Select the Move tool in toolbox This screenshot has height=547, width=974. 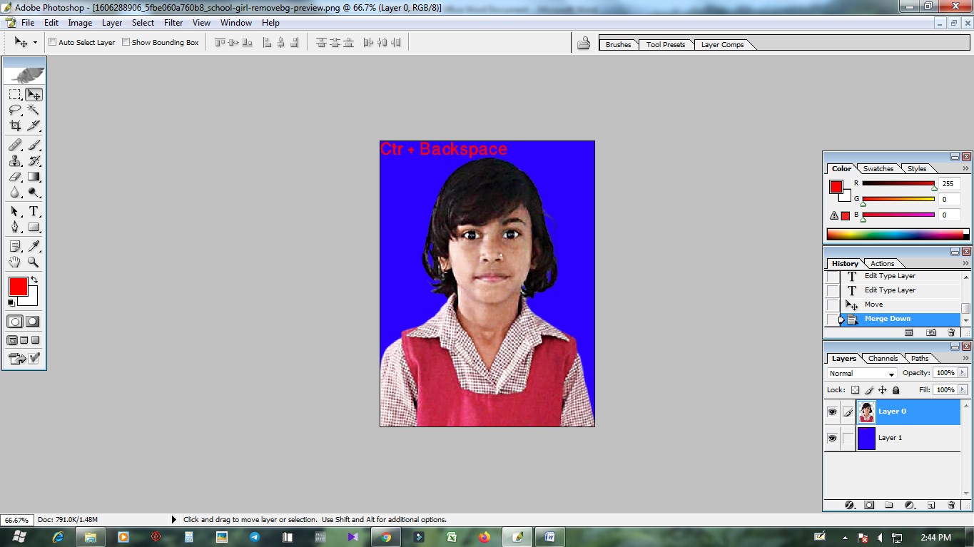(34, 94)
